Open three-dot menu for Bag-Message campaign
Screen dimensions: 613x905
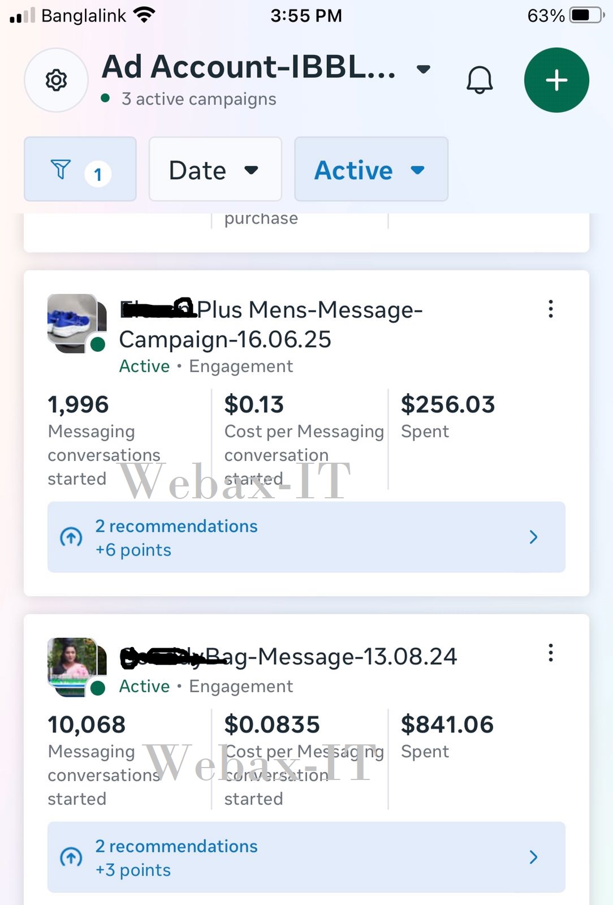(x=550, y=653)
